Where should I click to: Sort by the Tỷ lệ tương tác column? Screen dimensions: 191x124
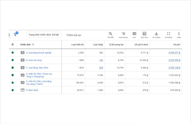(116, 45)
